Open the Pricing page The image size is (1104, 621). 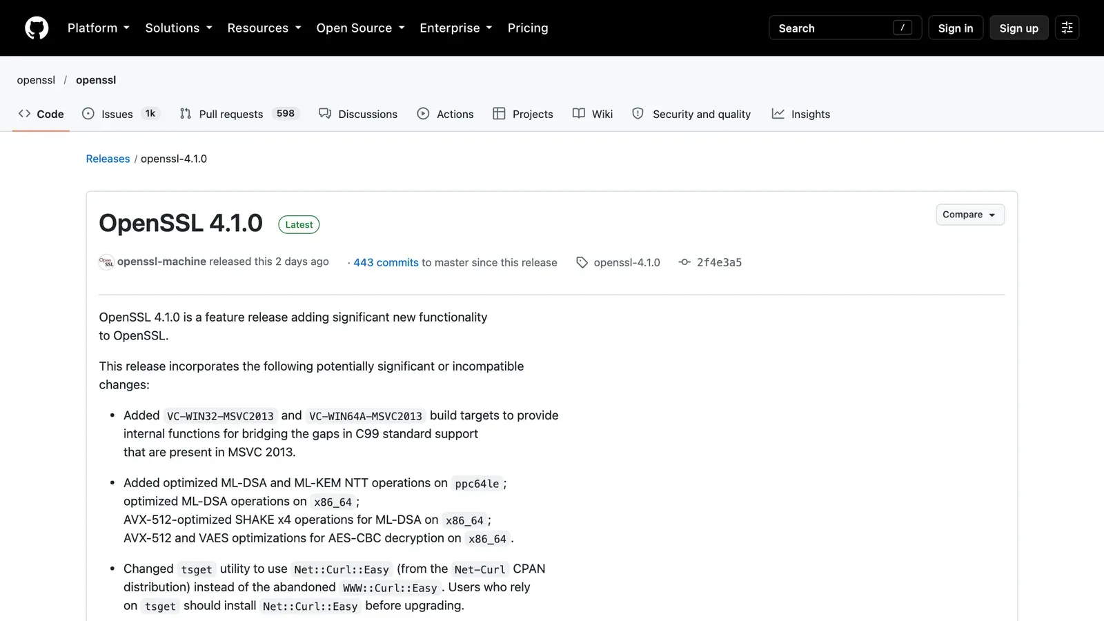point(528,28)
